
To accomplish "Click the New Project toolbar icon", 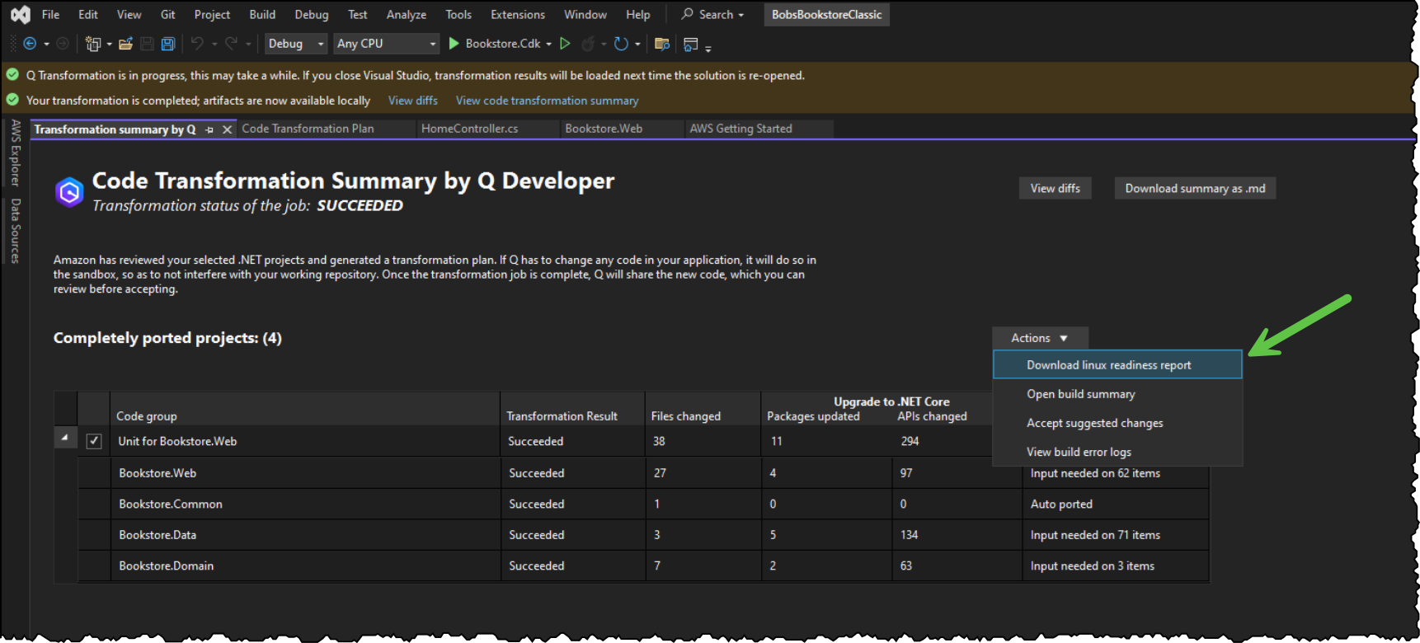I will 93,44.
